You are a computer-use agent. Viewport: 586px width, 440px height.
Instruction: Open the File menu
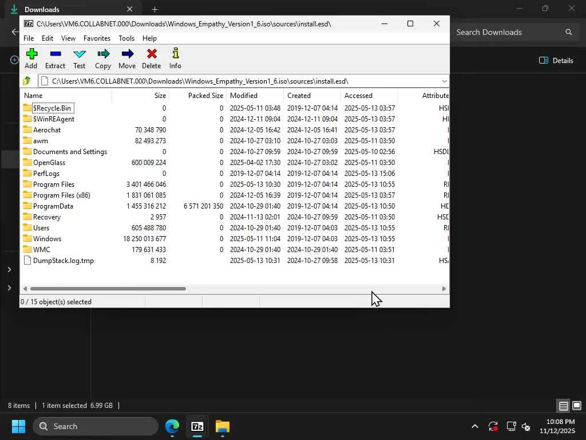pyautogui.click(x=29, y=38)
